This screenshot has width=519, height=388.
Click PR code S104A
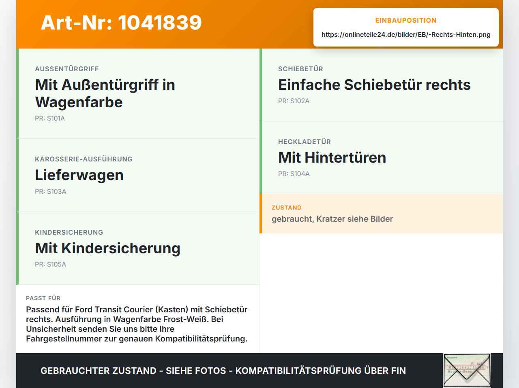pyautogui.click(x=294, y=174)
